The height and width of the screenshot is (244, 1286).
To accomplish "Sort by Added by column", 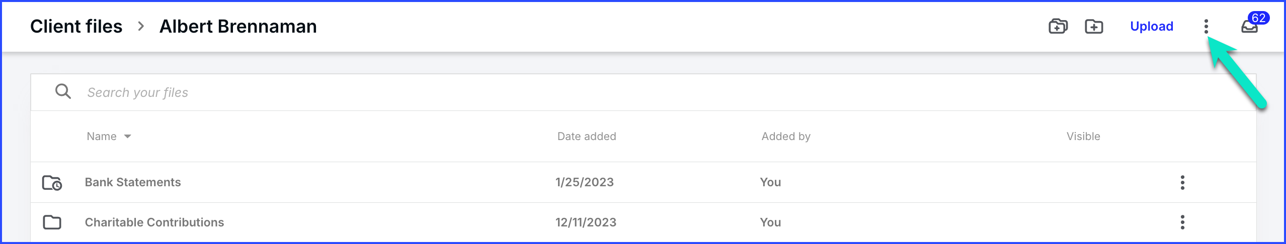I will pos(786,136).
